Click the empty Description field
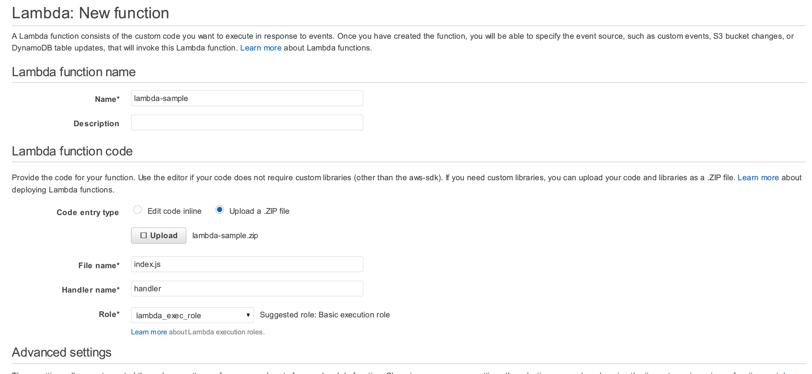 (247, 122)
